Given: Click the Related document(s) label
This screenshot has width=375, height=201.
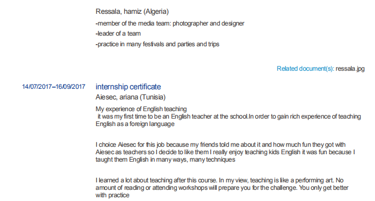Looking at the screenshot, I should pyautogui.click(x=305, y=69).
